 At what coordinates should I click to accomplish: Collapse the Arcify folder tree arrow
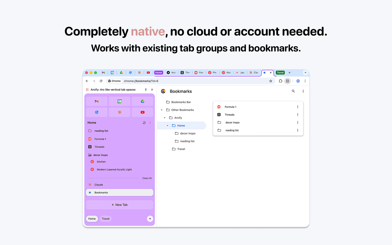[164, 118]
